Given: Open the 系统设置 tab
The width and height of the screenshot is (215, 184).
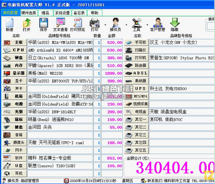Looking at the screenshot, I should tap(63, 13).
